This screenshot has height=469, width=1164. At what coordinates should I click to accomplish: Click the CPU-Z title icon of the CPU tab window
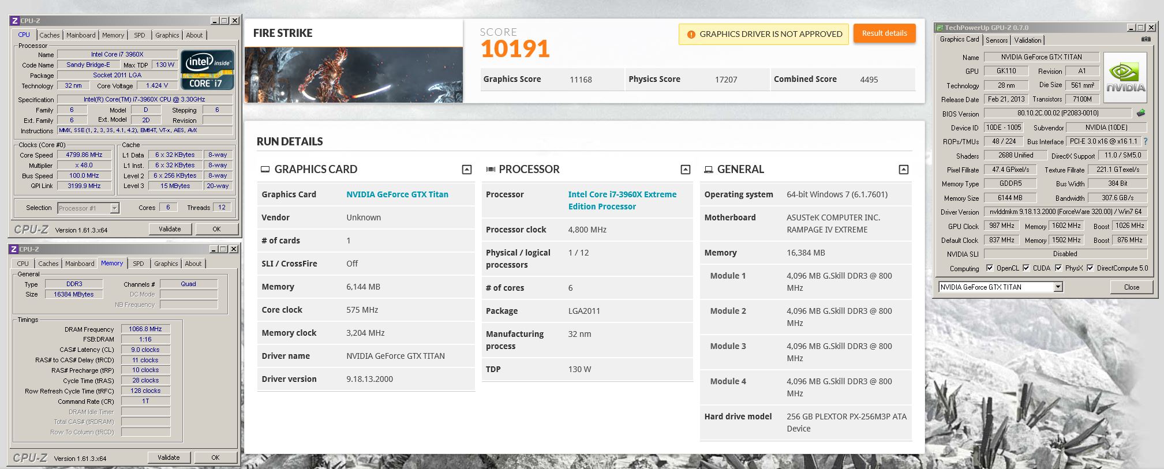click(15, 21)
